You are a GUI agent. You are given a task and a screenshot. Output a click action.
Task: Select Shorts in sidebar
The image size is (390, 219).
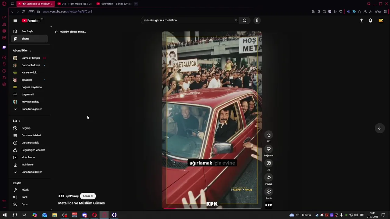(x=29, y=39)
